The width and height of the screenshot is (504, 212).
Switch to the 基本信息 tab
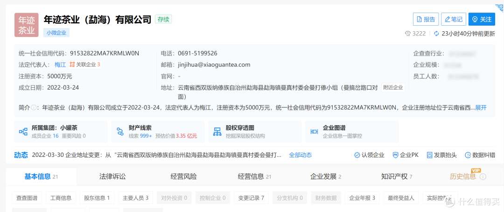coord(41,177)
